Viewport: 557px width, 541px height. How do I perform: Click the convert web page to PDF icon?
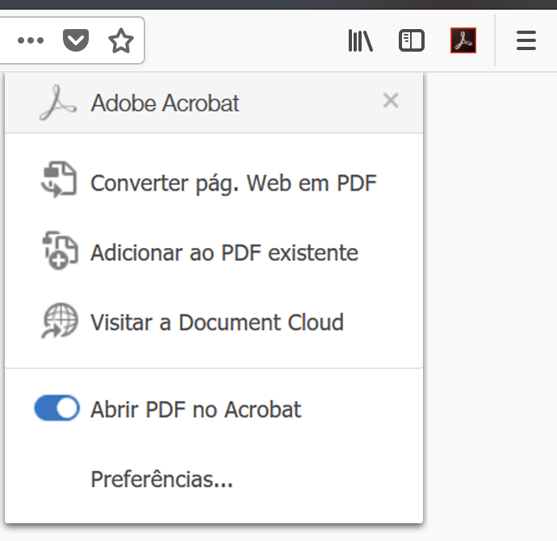click(59, 180)
